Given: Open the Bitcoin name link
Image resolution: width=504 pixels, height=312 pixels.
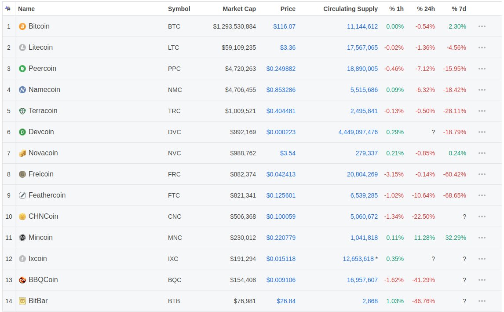Looking at the screenshot, I should [39, 26].
